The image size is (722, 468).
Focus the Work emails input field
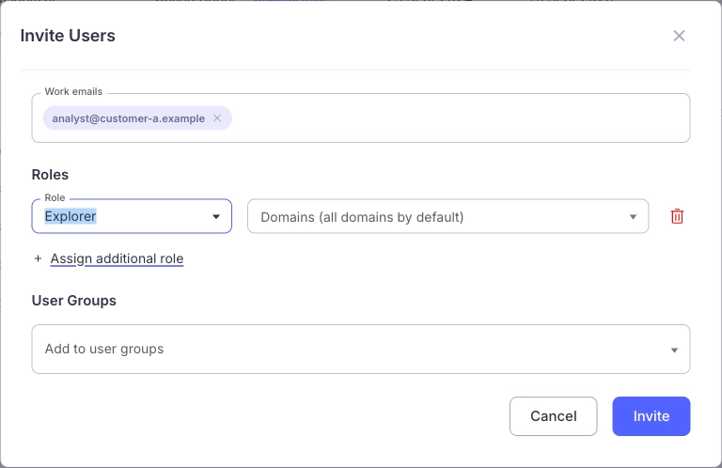click(x=361, y=118)
